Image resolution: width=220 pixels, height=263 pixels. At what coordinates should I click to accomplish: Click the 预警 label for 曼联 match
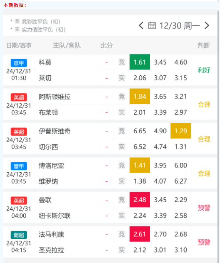(x=204, y=208)
